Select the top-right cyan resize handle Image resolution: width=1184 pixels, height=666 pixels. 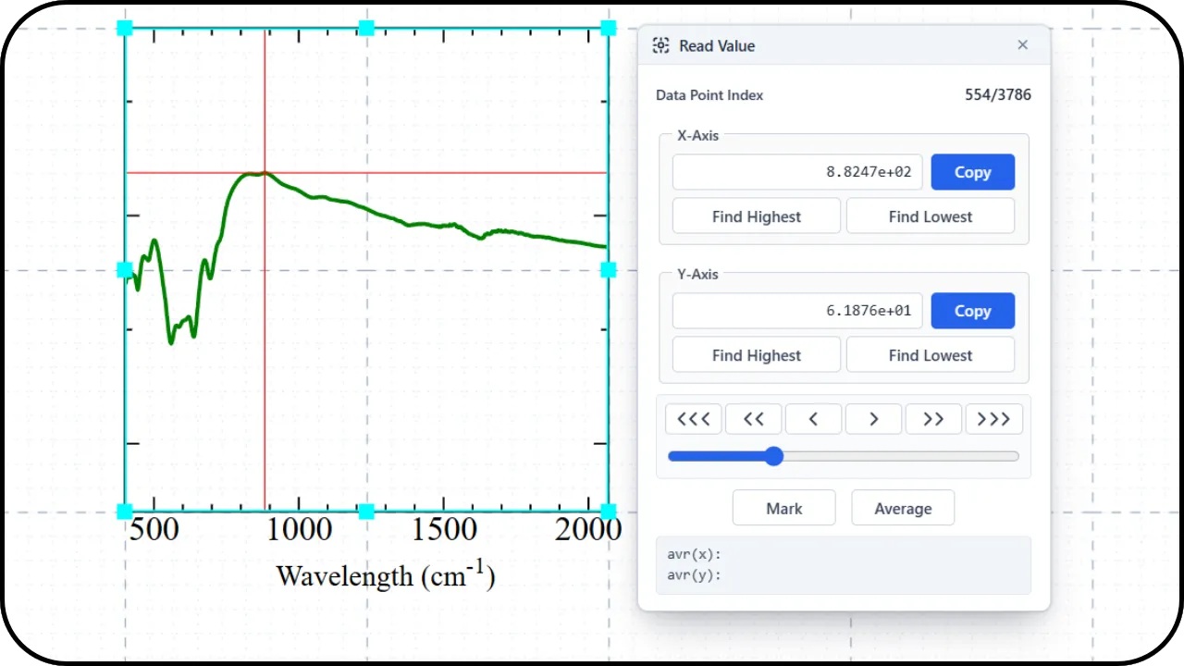click(608, 28)
